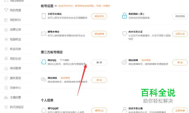Click the WeChat icon beside 绑定微信

[x=43, y=80]
